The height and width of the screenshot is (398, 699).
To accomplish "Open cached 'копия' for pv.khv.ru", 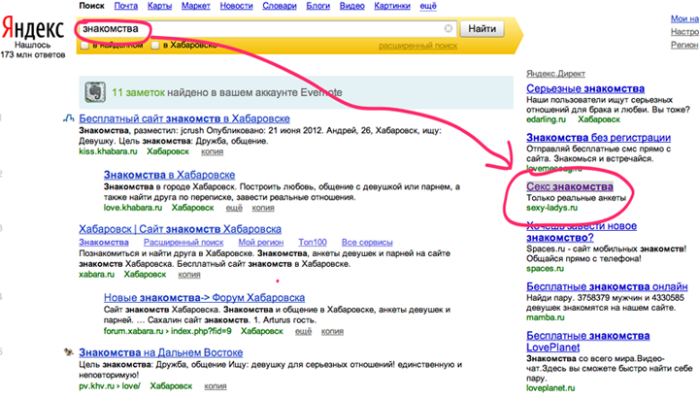I will [216, 386].
